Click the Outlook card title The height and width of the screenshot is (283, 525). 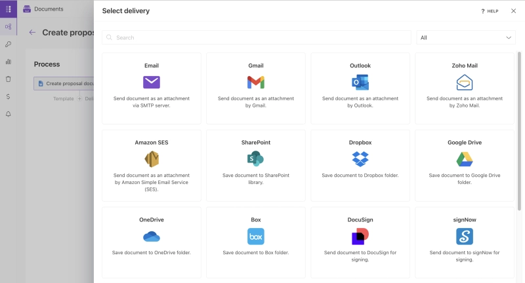click(360, 66)
